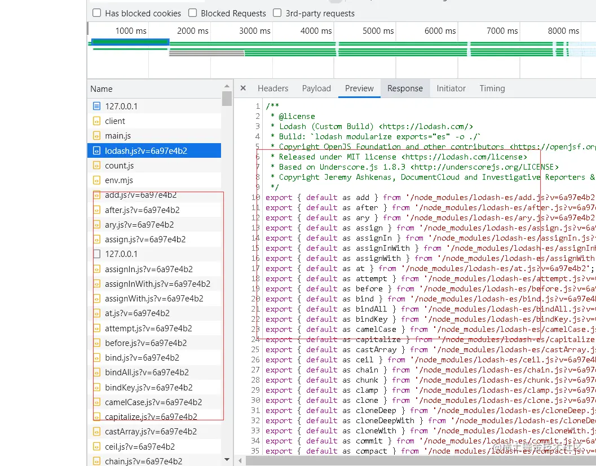Click the script icon next to client
Image resolution: width=596 pixels, height=466 pixels.
click(x=96, y=121)
